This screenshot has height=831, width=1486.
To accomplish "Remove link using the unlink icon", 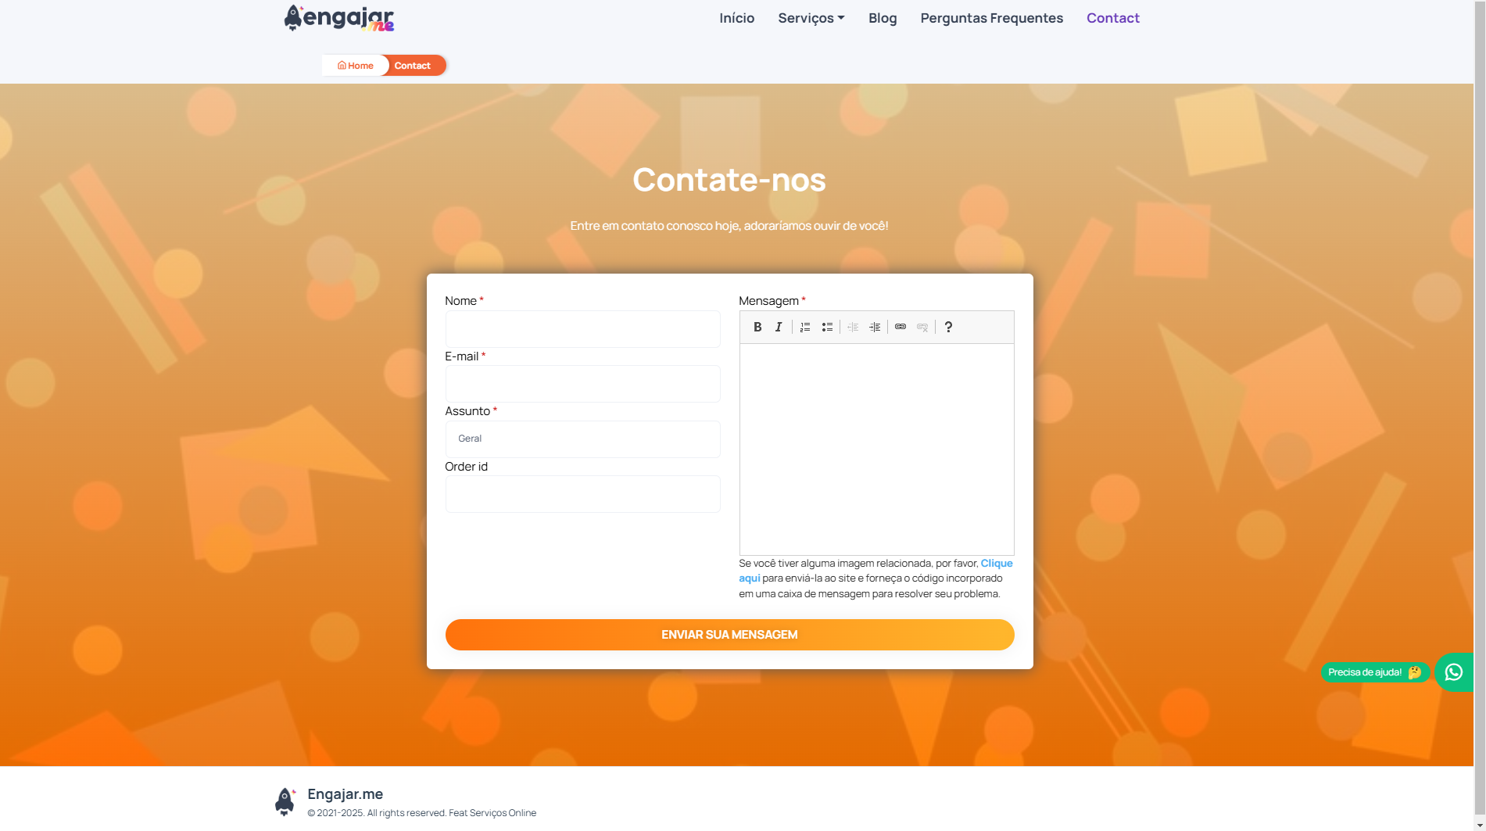I will pos(922,327).
